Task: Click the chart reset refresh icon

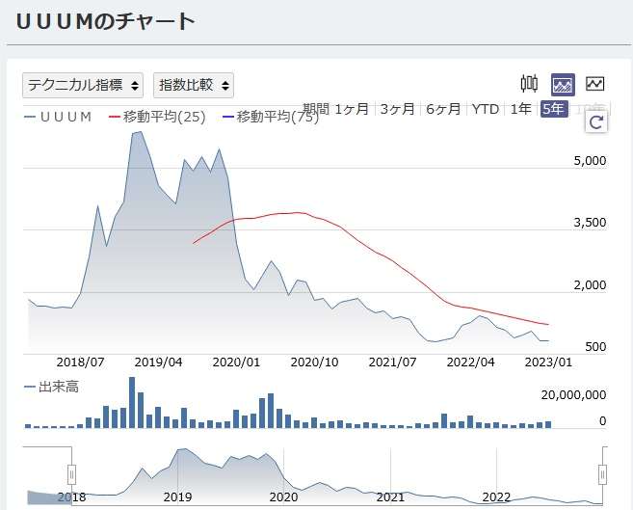Action: coord(596,121)
